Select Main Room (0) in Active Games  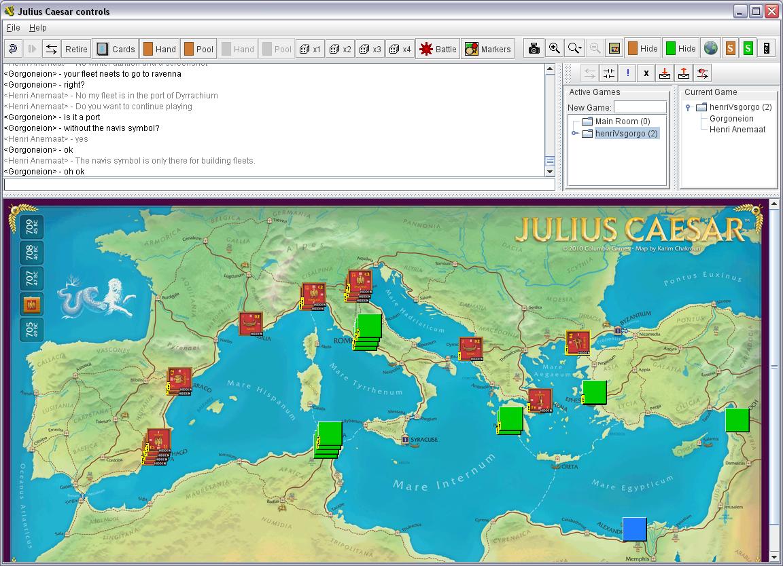[622, 121]
